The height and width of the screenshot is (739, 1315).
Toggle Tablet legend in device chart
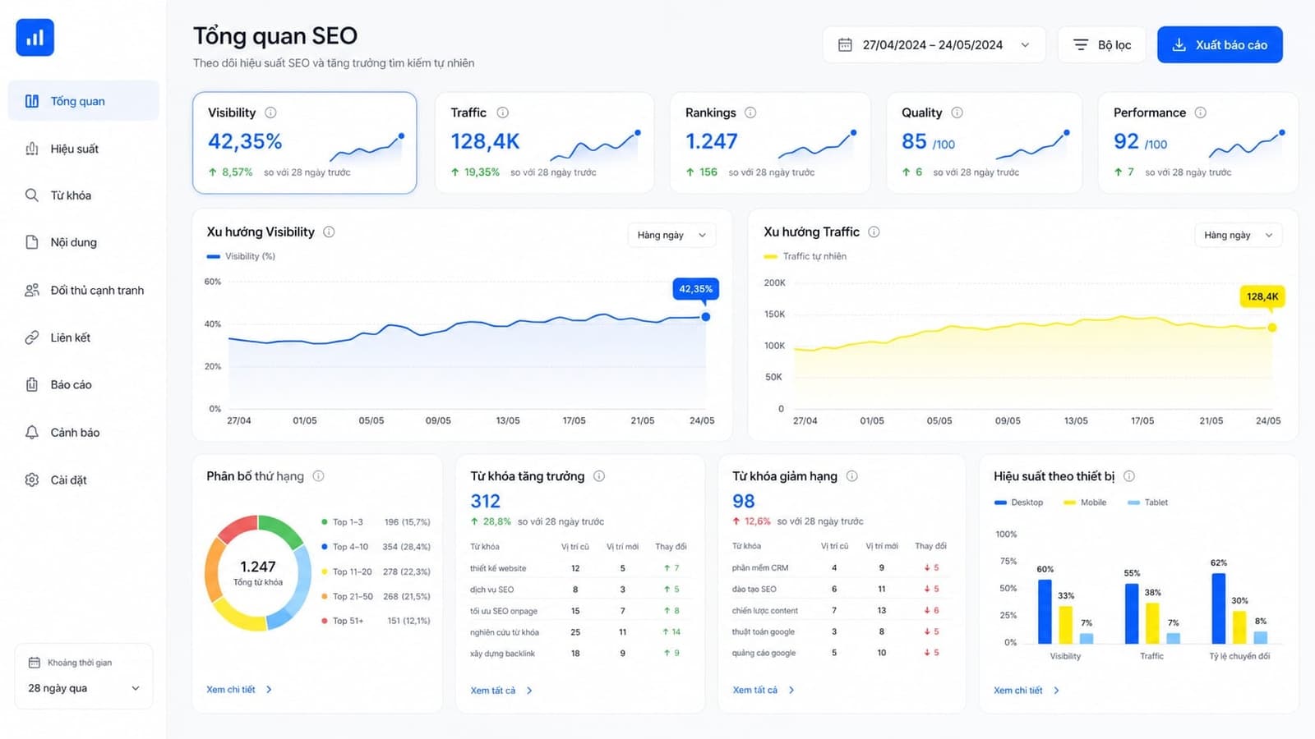[1148, 503]
